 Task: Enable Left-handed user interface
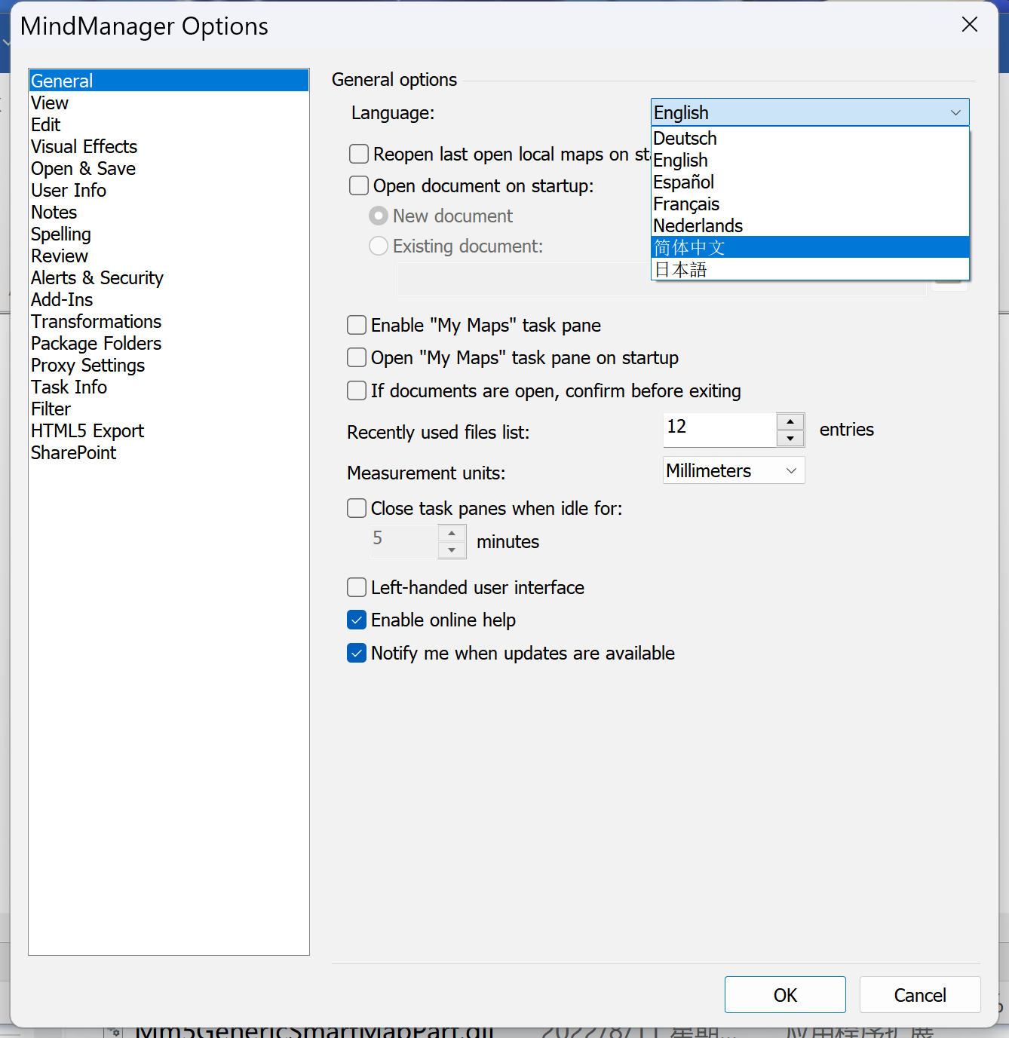tap(357, 587)
